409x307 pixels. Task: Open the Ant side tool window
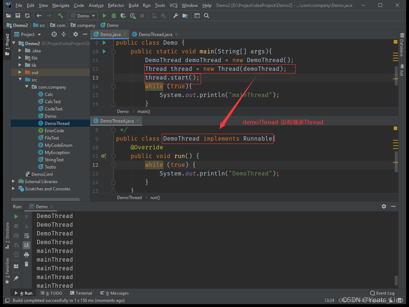[402, 70]
